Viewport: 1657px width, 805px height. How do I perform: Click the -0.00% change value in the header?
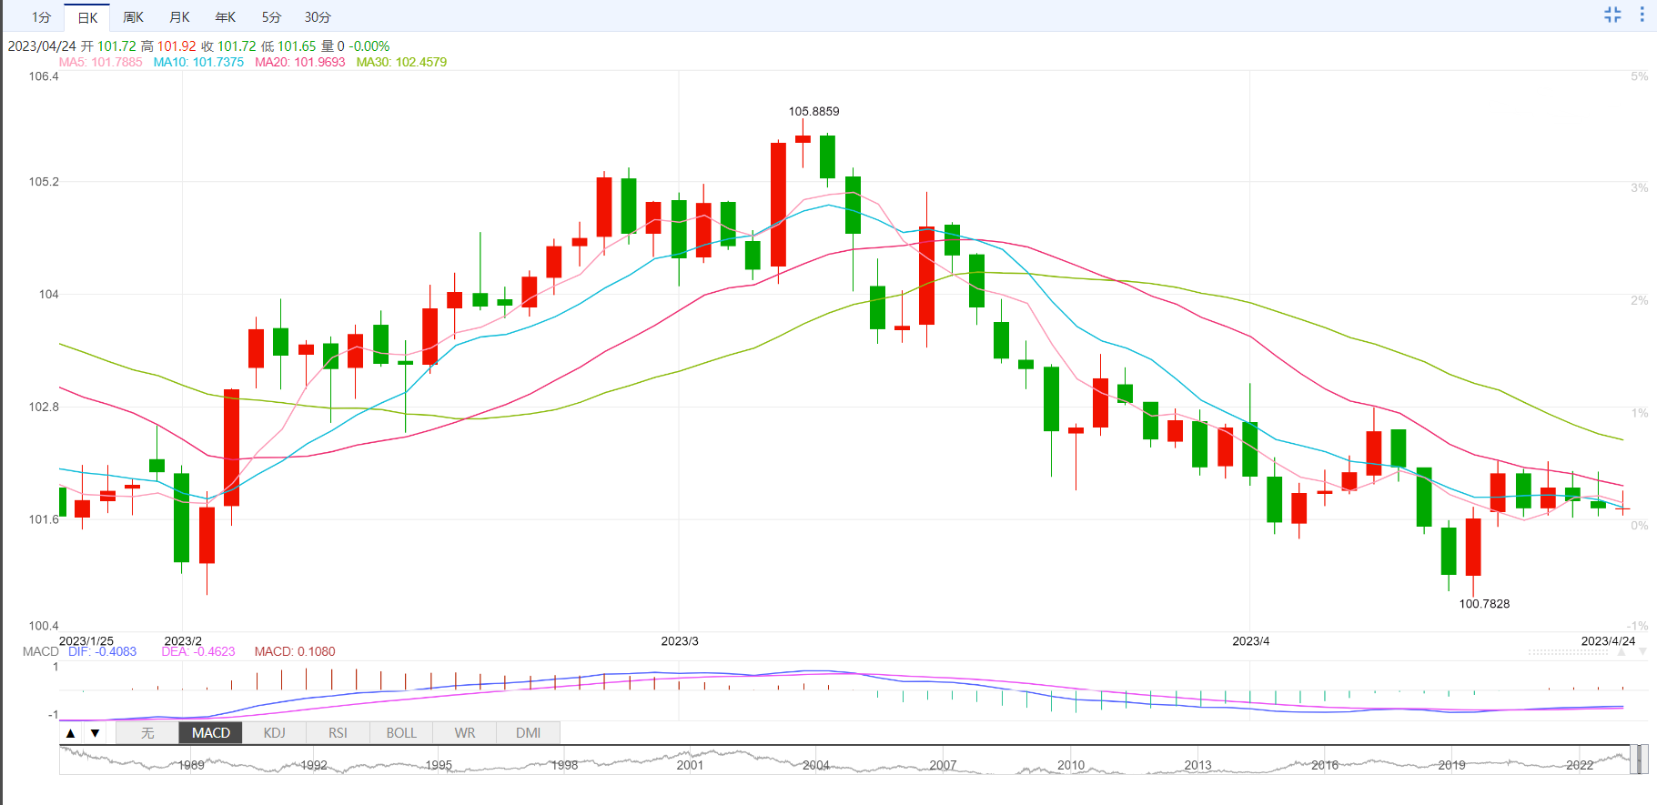tap(369, 46)
